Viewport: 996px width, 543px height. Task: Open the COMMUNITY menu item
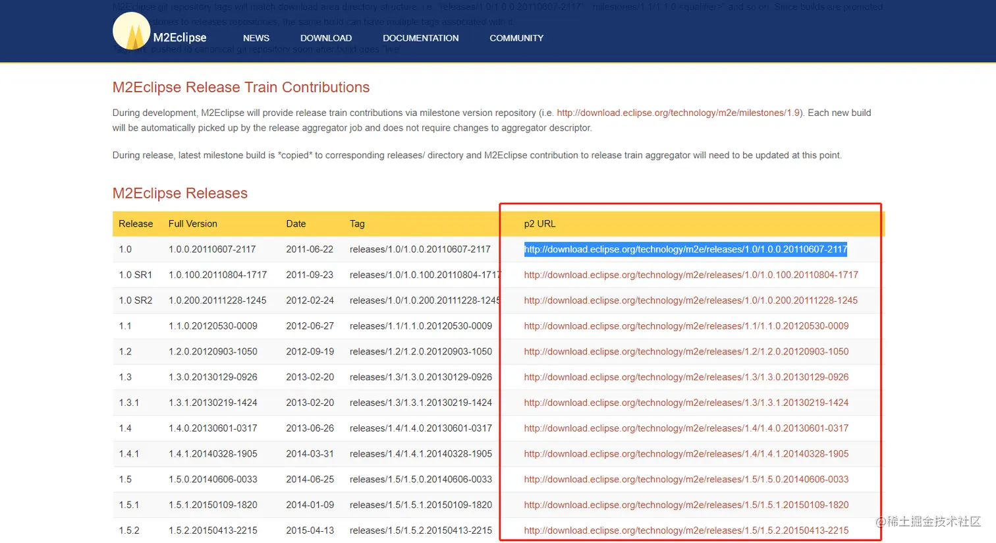pos(516,38)
